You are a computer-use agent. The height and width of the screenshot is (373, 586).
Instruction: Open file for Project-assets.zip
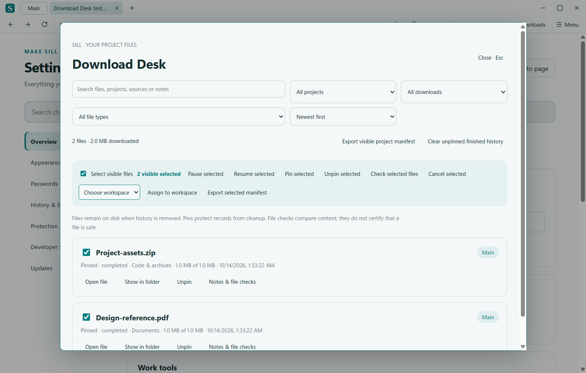(x=96, y=282)
